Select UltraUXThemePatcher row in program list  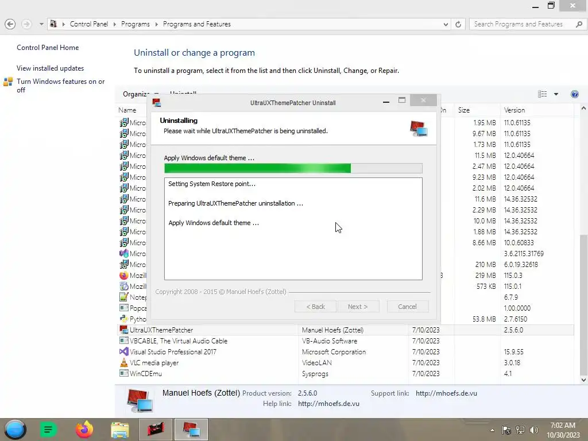pyautogui.click(x=345, y=330)
